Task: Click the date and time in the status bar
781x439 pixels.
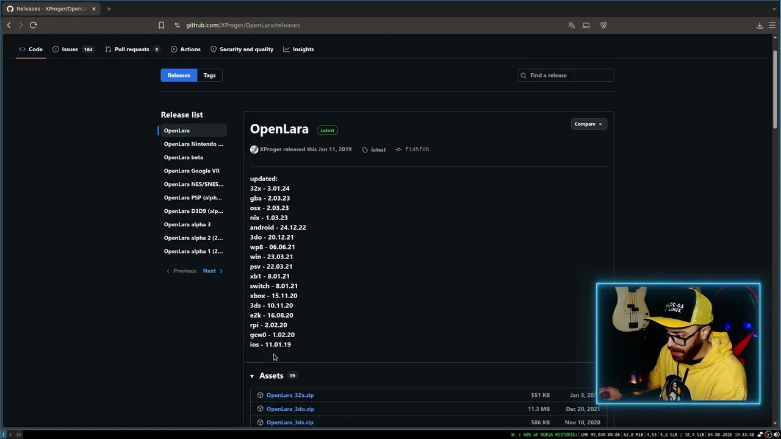Action: [731, 435]
